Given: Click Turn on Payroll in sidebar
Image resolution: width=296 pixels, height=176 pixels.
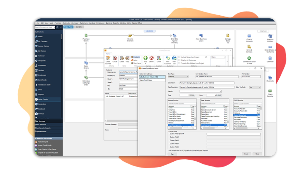Looking at the screenshot, I should click(43, 142).
